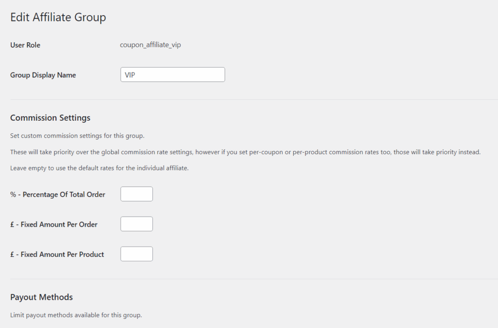Focus the Fixed Amount Per Order input
Viewport: 498px width, 328px height.
coord(137,224)
